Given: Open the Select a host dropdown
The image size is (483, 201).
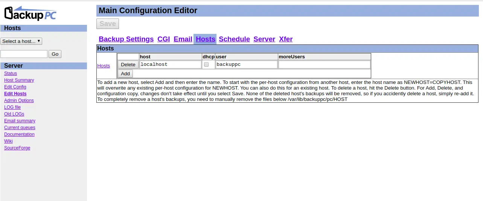Looking at the screenshot, I should tap(21, 41).
